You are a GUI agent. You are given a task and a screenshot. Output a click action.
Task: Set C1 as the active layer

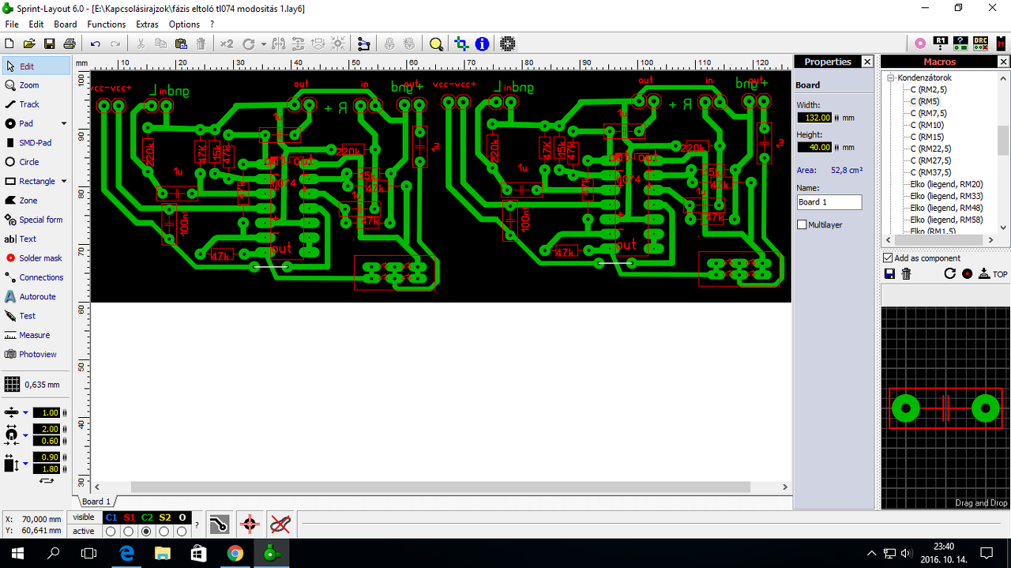111,532
